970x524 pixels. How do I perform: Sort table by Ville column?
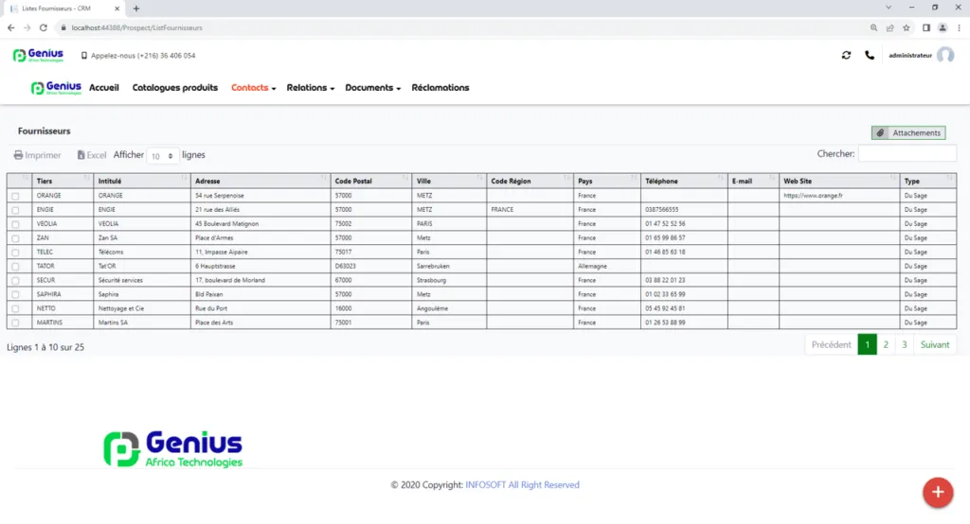click(x=449, y=181)
